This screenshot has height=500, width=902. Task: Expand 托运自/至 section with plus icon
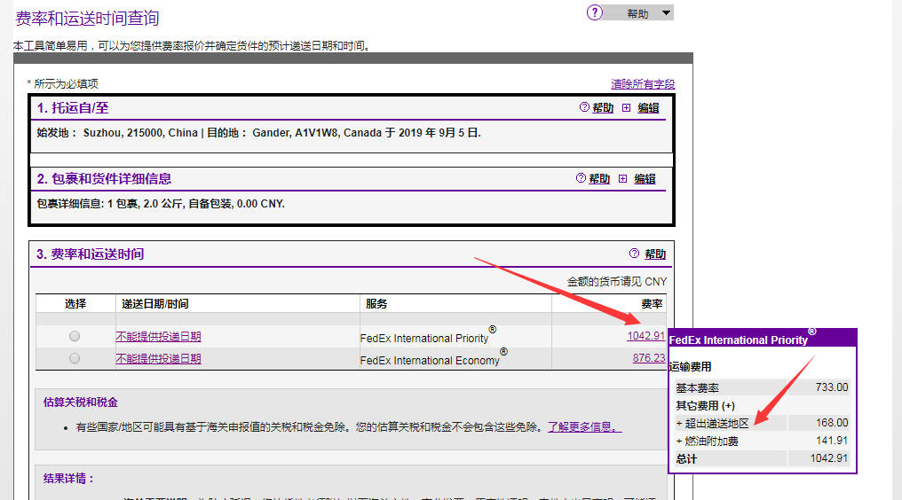pos(625,107)
